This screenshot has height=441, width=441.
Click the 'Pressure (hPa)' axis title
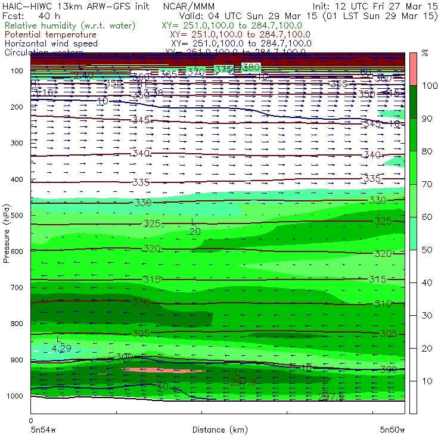7,234
